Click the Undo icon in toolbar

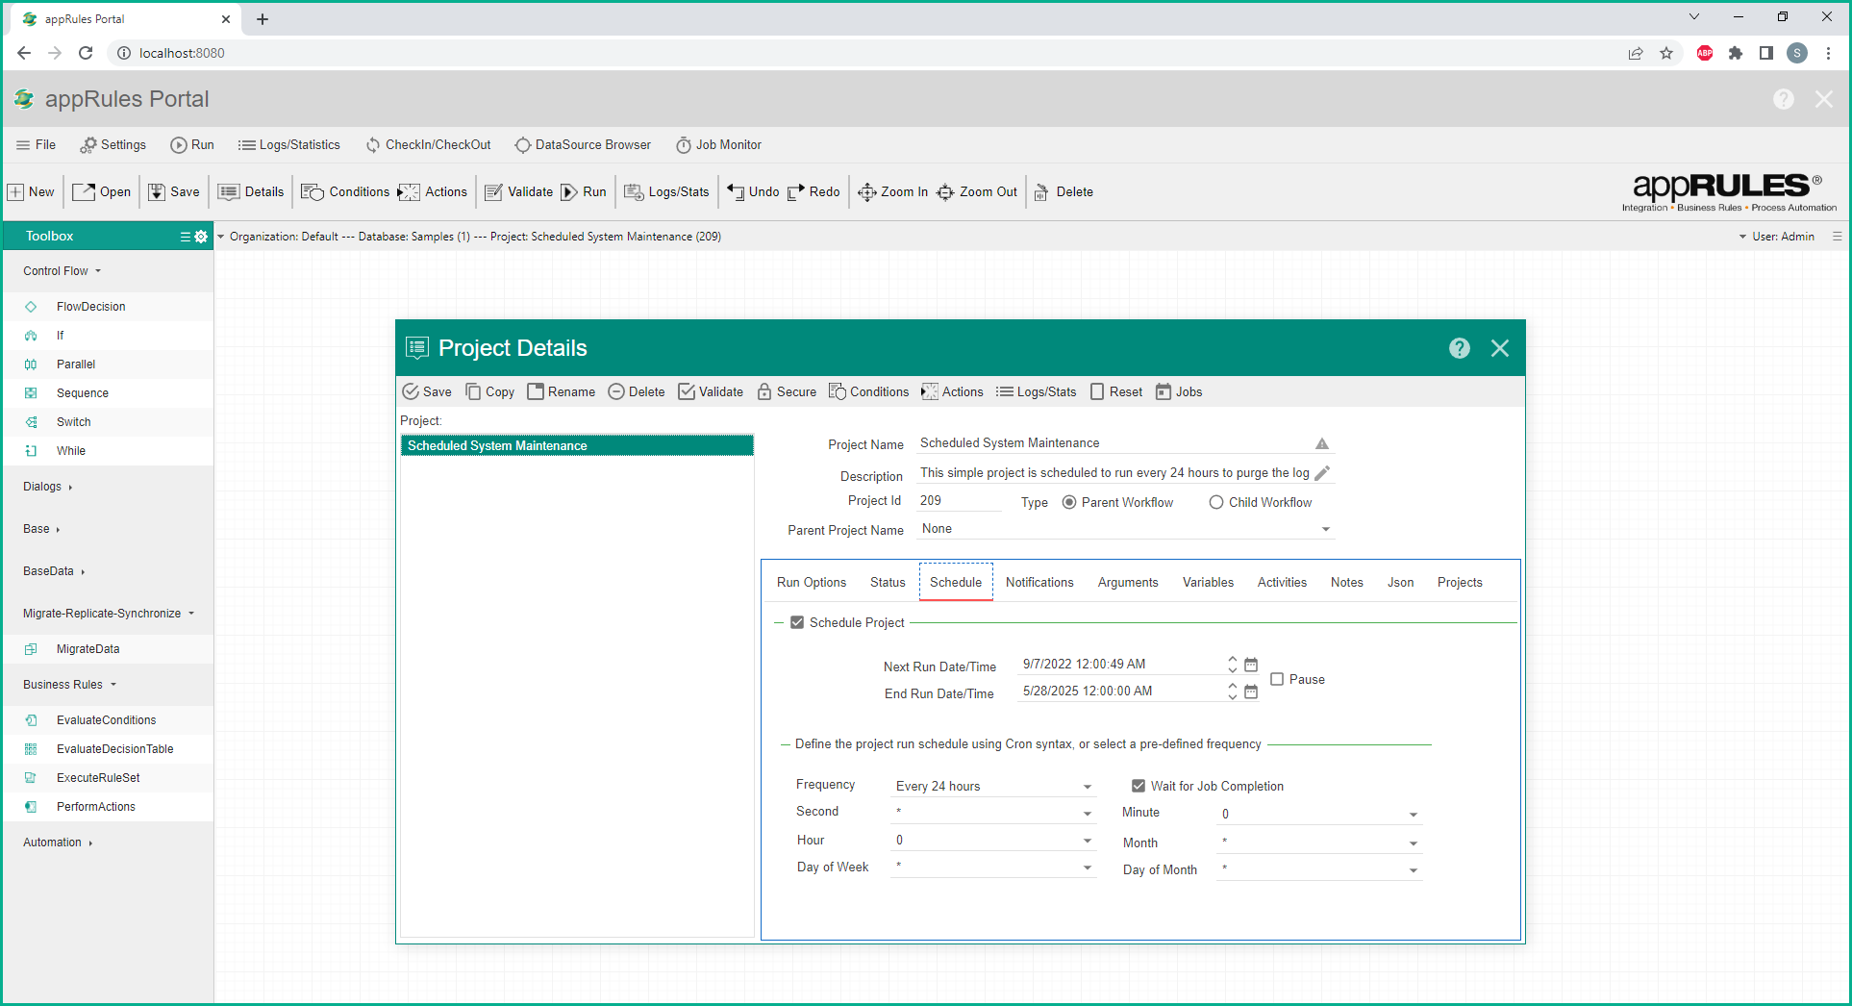click(736, 192)
